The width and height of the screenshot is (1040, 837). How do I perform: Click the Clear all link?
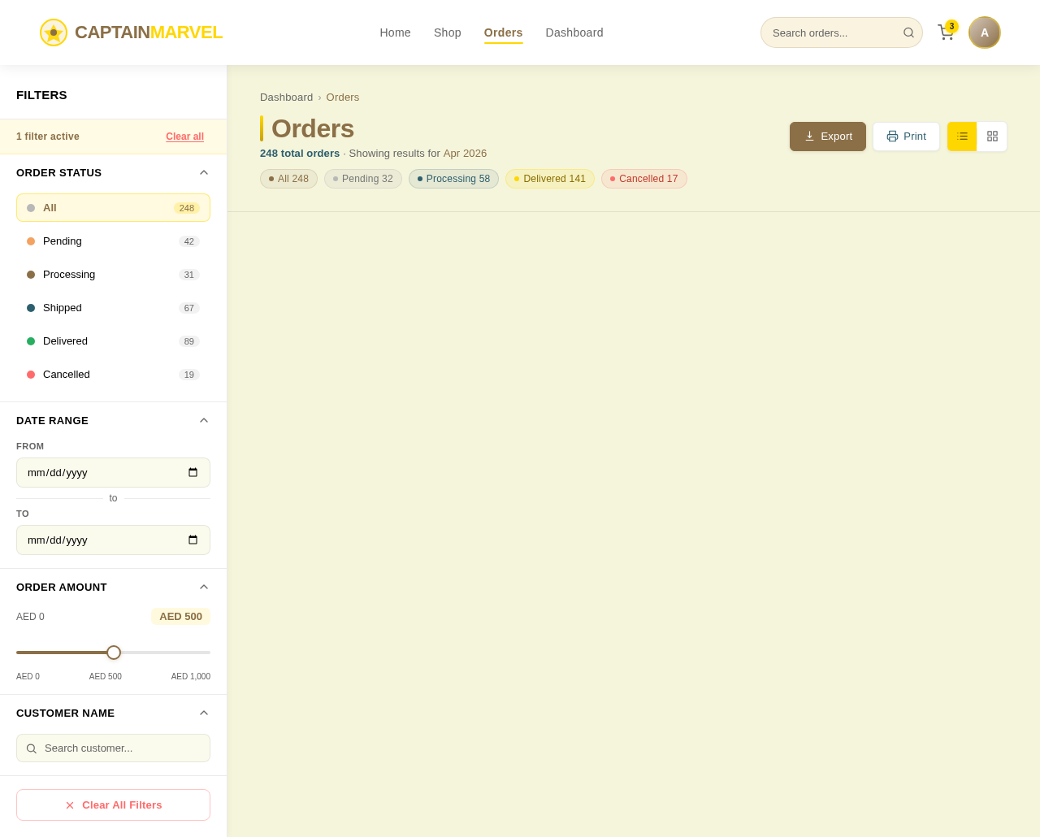tap(184, 135)
